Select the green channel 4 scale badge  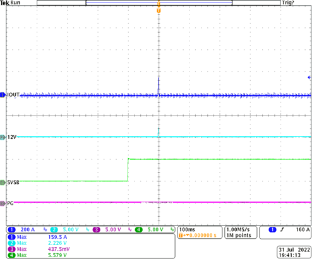pos(149,229)
